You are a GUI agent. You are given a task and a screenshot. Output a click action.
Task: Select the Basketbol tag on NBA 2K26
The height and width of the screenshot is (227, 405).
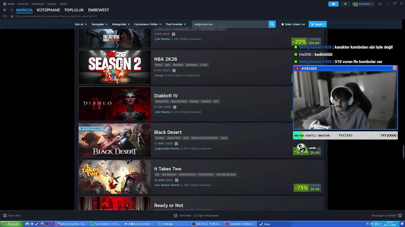click(178, 65)
